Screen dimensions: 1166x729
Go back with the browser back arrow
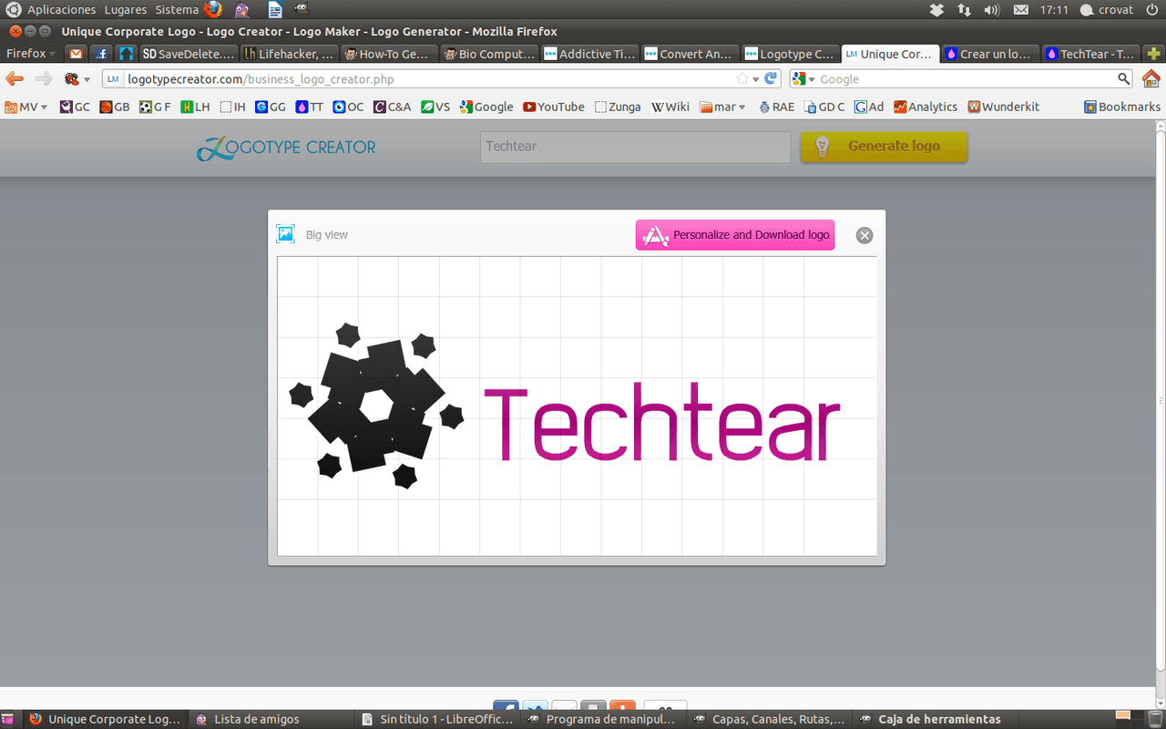point(15,79)
